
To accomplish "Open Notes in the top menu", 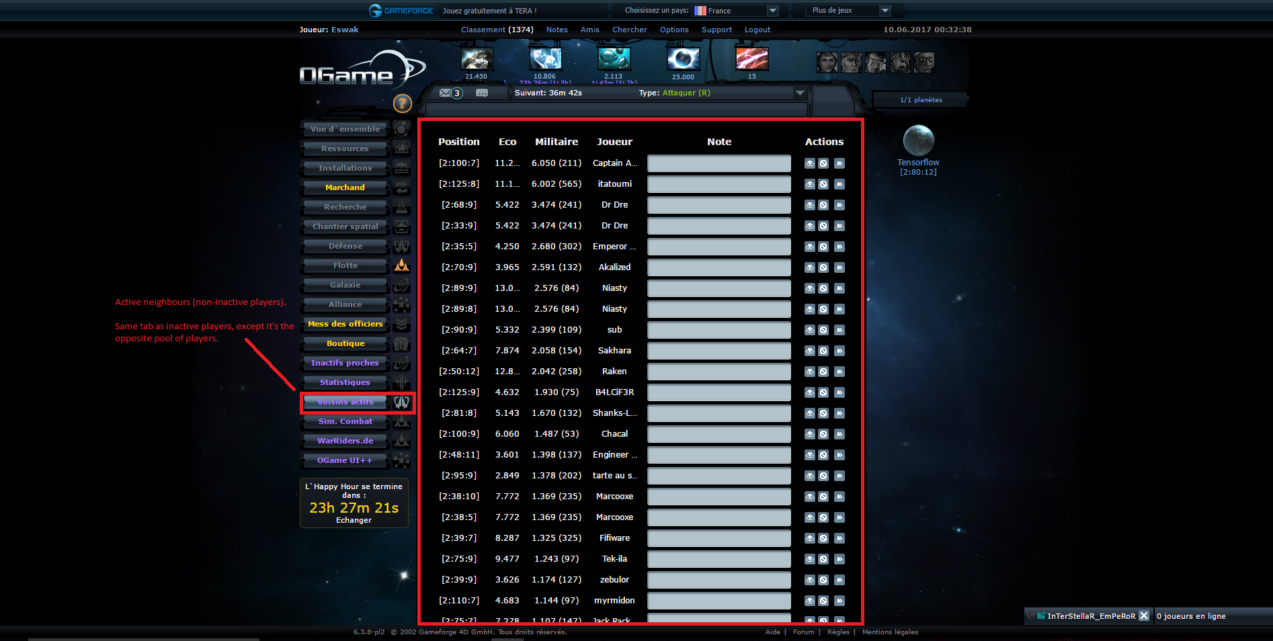I will (x=557, y=30).
